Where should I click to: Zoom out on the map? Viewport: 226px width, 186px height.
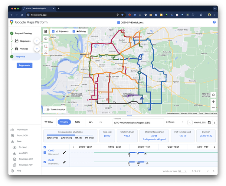point(213,108)
